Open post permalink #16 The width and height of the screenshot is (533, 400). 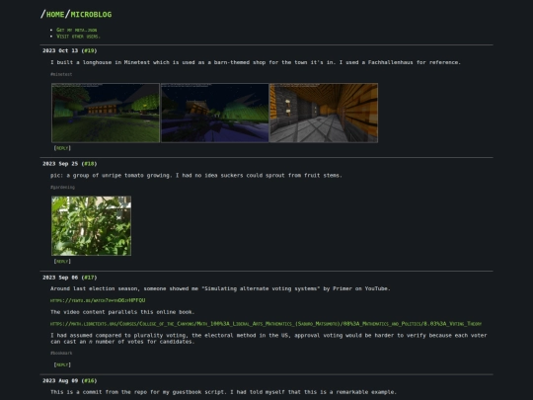pos(89,380)
